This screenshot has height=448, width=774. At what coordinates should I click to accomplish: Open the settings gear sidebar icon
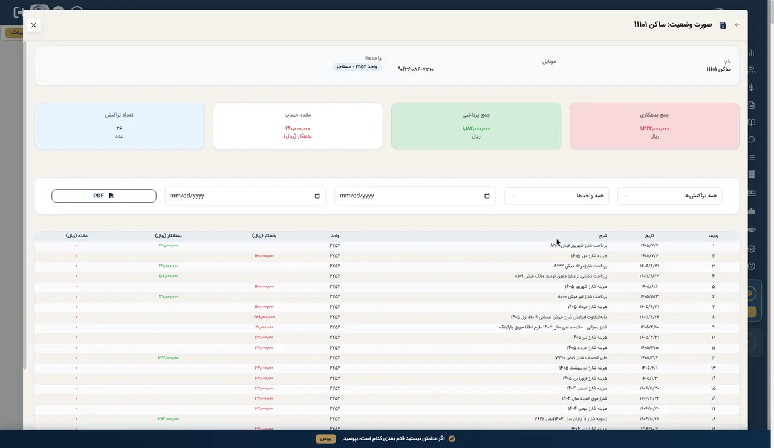[x=752, y=249]
